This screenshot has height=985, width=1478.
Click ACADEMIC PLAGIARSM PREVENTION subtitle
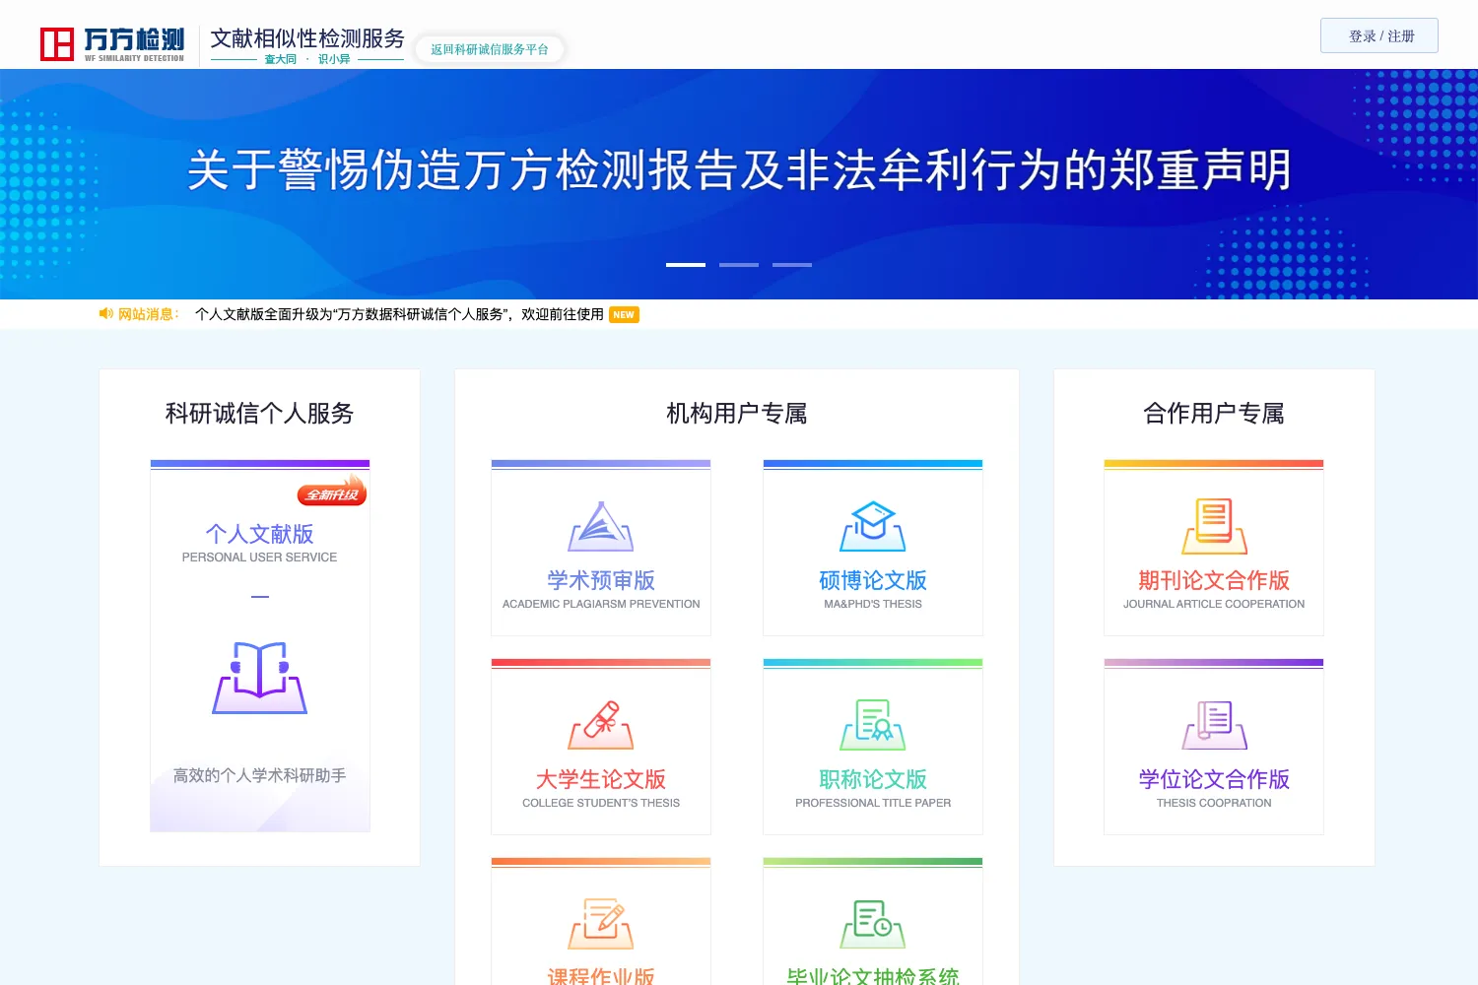(x=601, y=604)
